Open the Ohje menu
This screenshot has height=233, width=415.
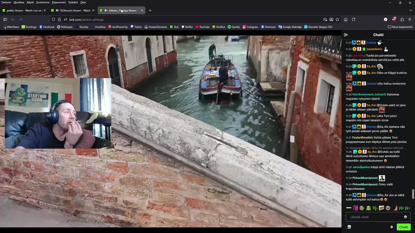[x=83, y=2]
